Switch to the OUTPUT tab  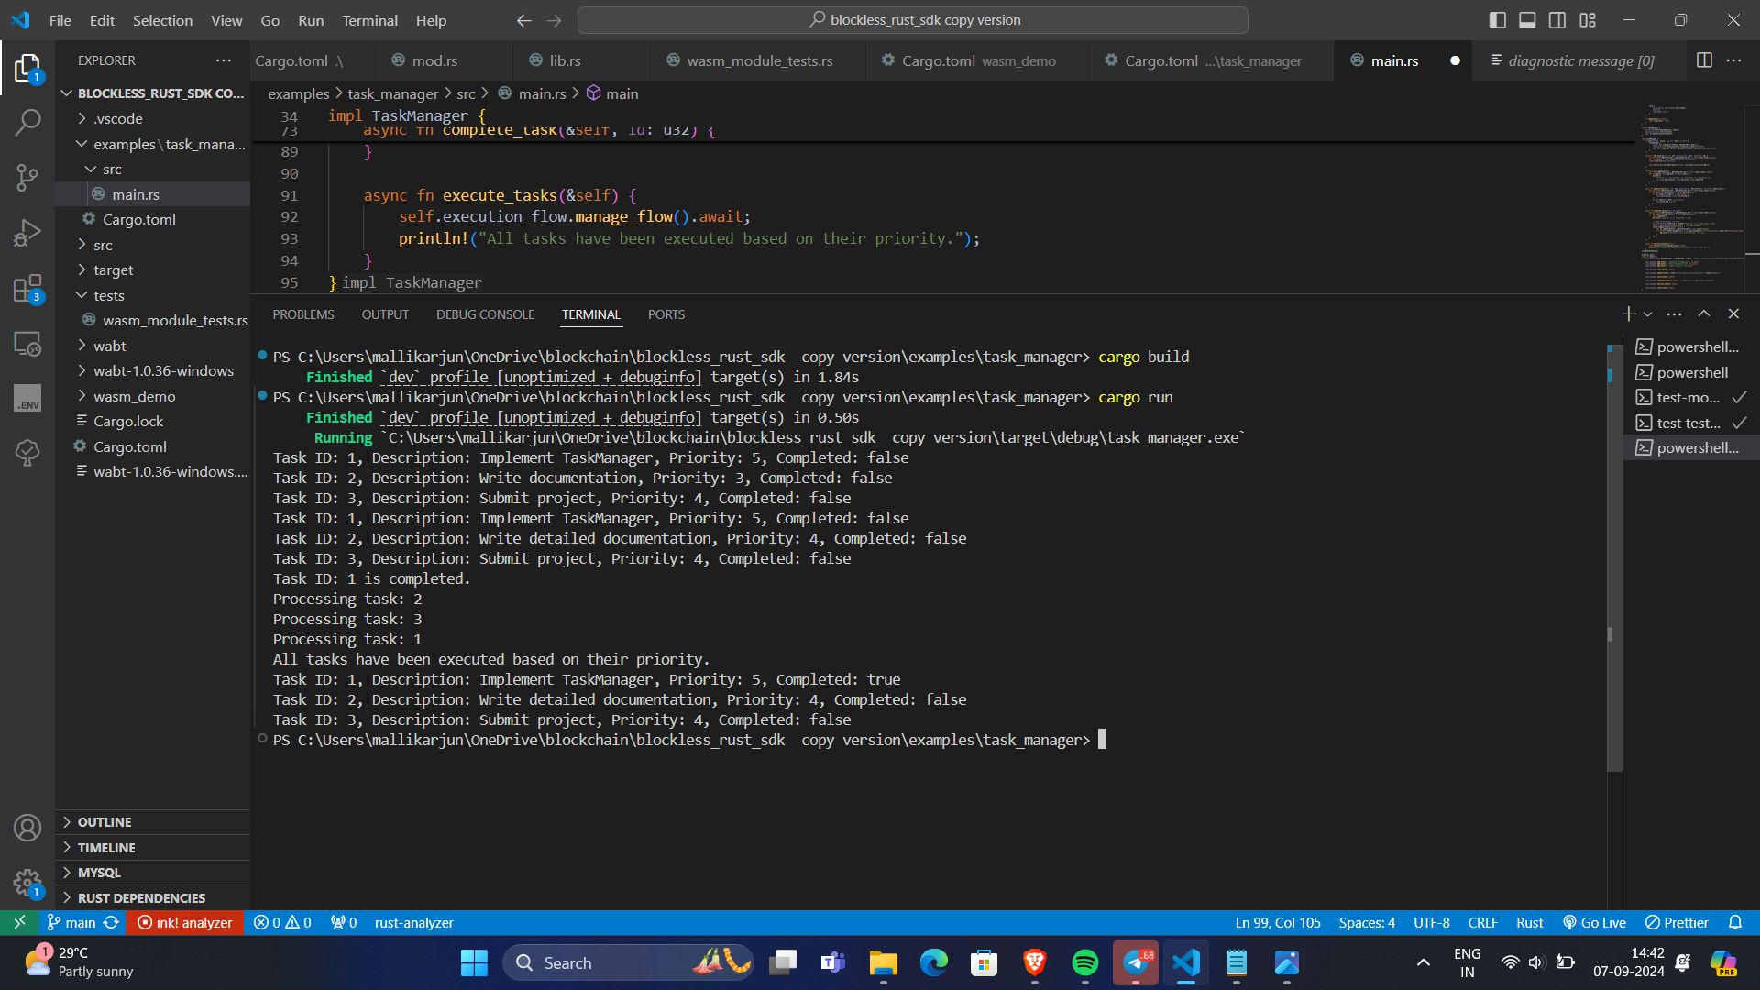tap(385, 314)
